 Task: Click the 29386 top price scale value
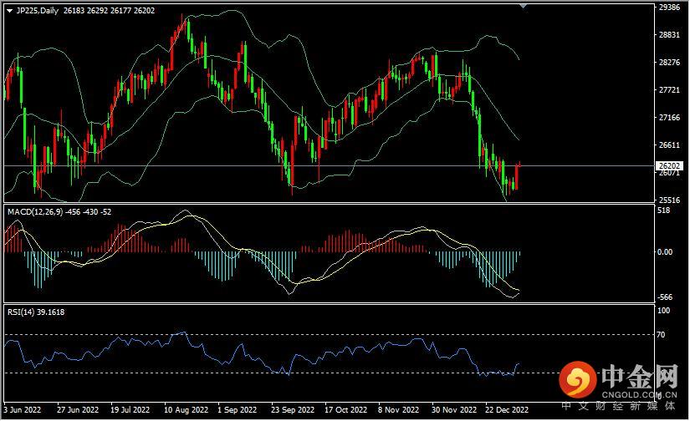[668, 7]
